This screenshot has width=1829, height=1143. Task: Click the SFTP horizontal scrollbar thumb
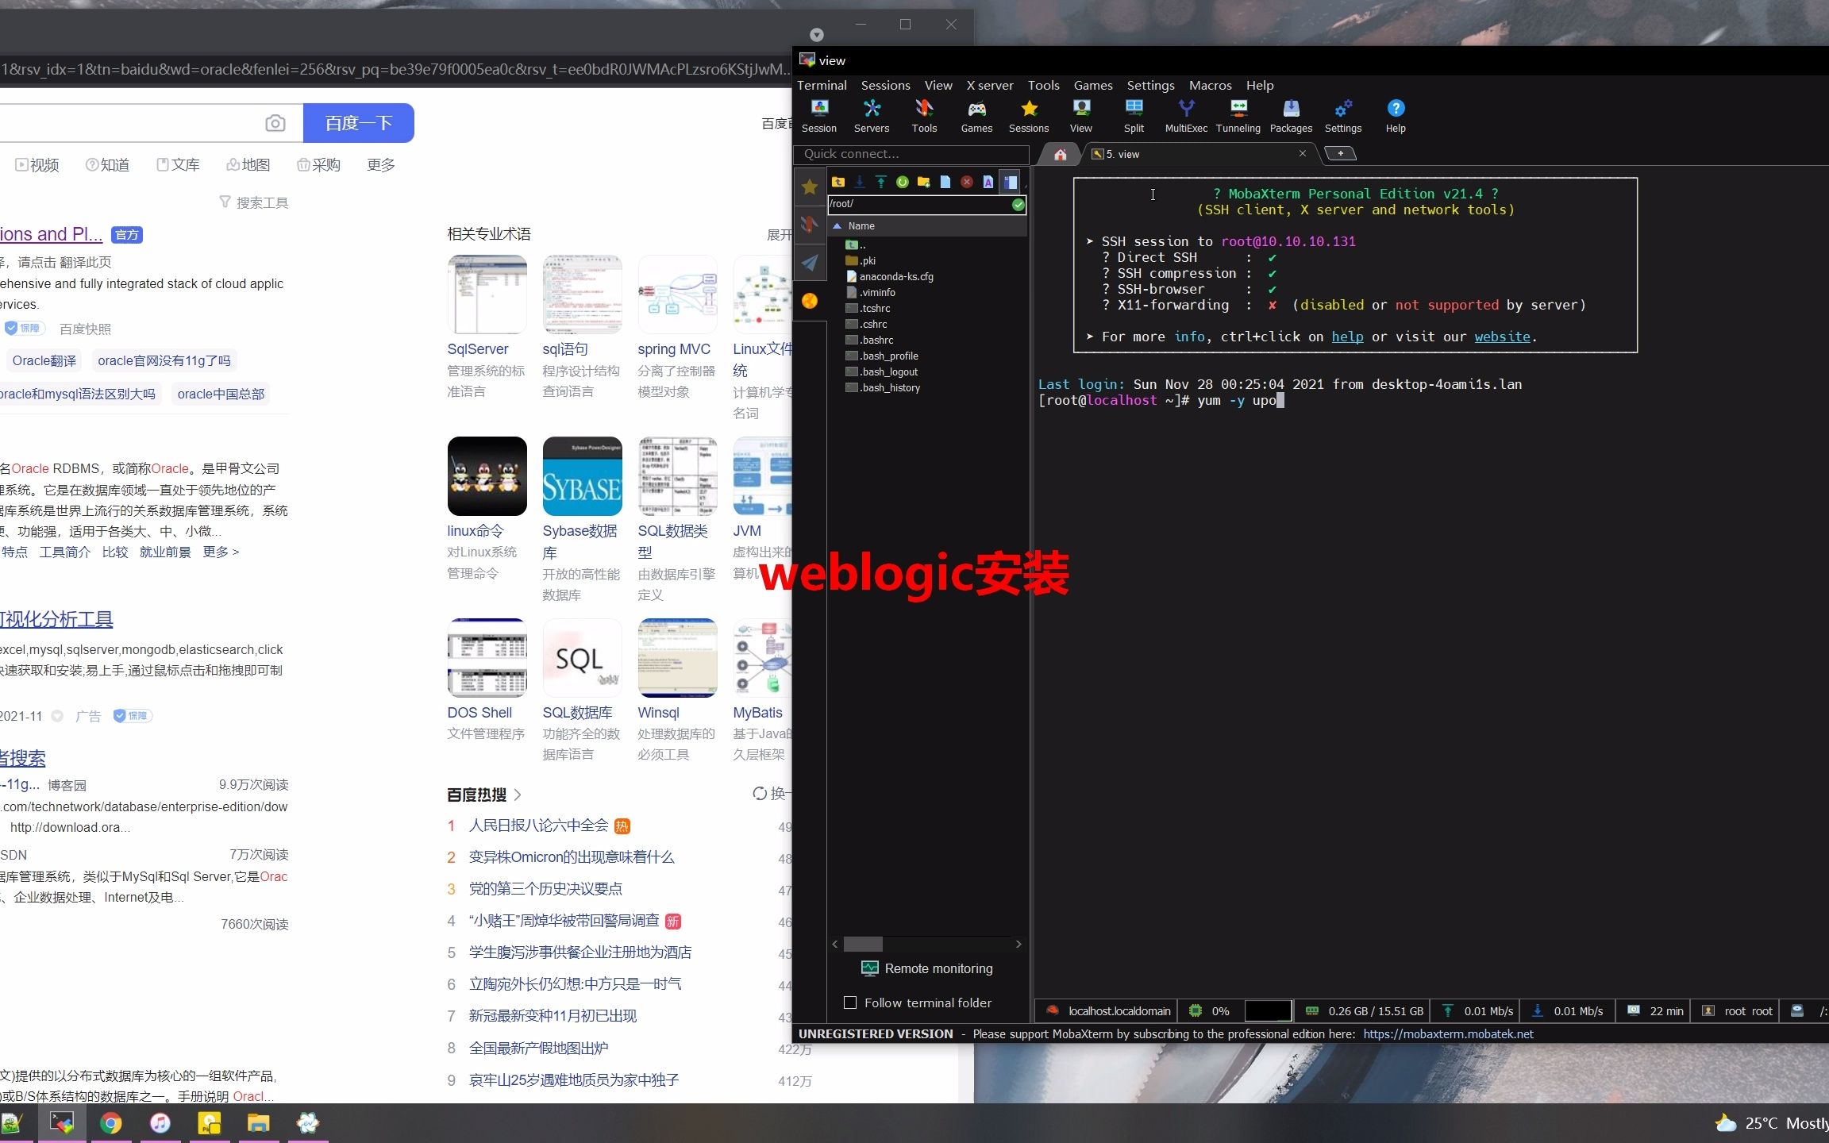pyautogui.click(x=863, y=944)
